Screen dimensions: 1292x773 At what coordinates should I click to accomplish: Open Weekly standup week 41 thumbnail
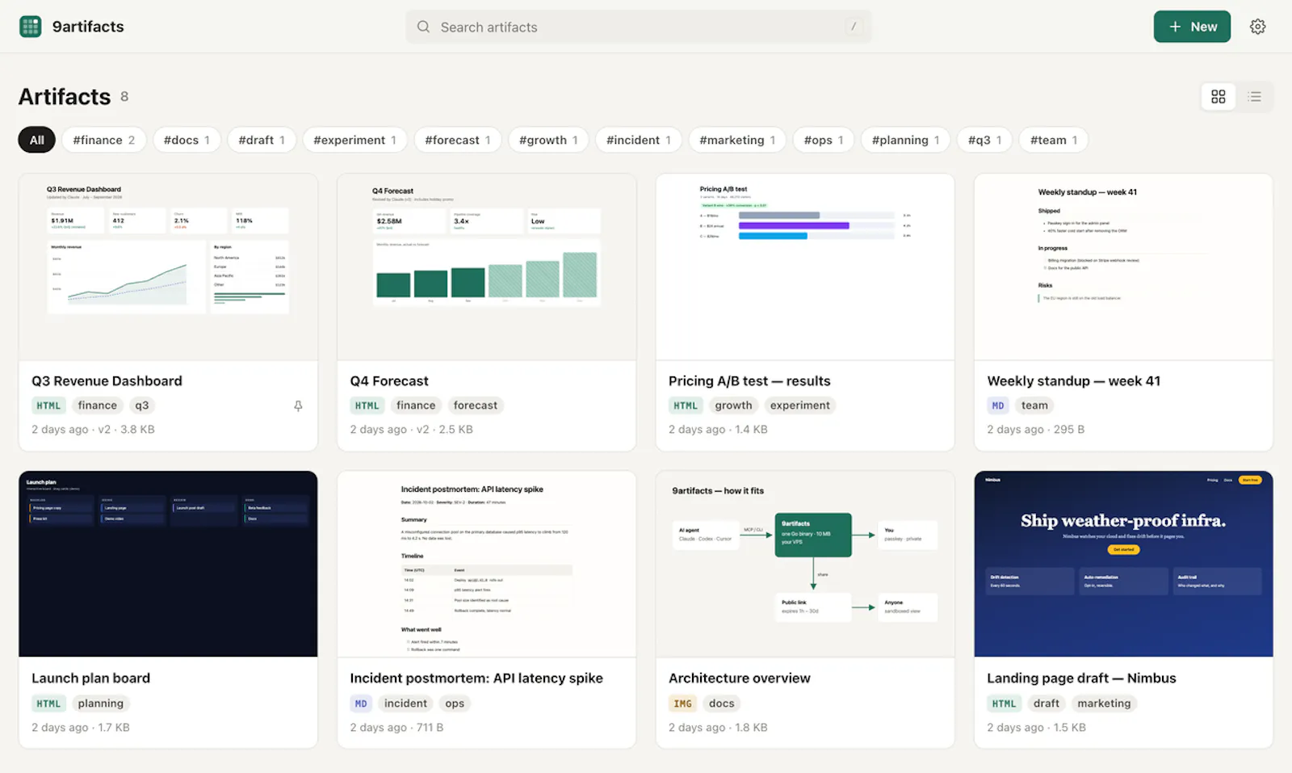point(1123,267)
